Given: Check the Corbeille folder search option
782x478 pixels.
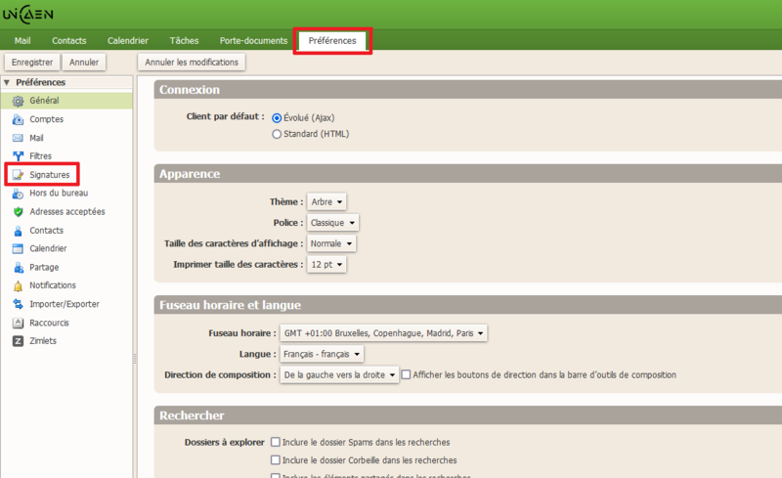Looking at the screenshot, I should click(x=276, y=459).
